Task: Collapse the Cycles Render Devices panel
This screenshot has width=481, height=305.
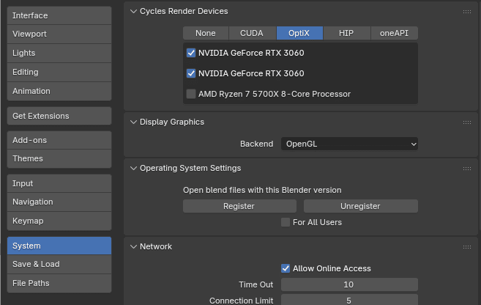Action: 133,12
